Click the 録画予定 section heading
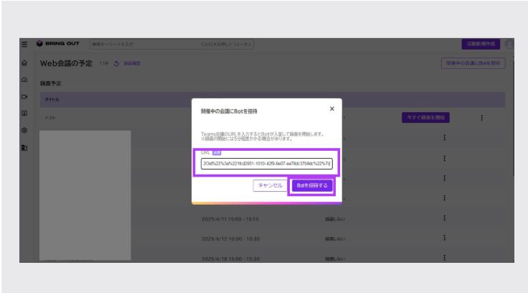 pos(50,83)
